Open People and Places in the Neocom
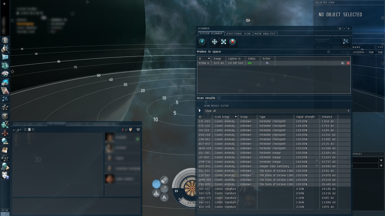Screen dimensions: 385x216 pos(5,49)
